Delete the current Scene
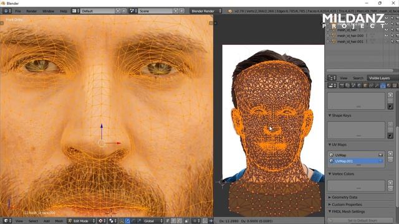The width and height of the screenshot is (399, 224). click(x=181, y=11)
